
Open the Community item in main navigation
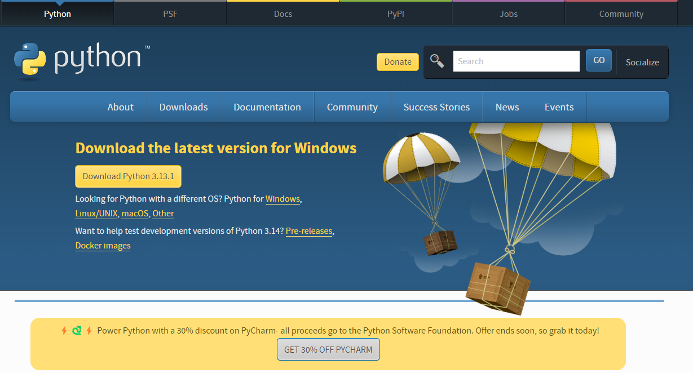pyautogui.click(x=352, y=107)
